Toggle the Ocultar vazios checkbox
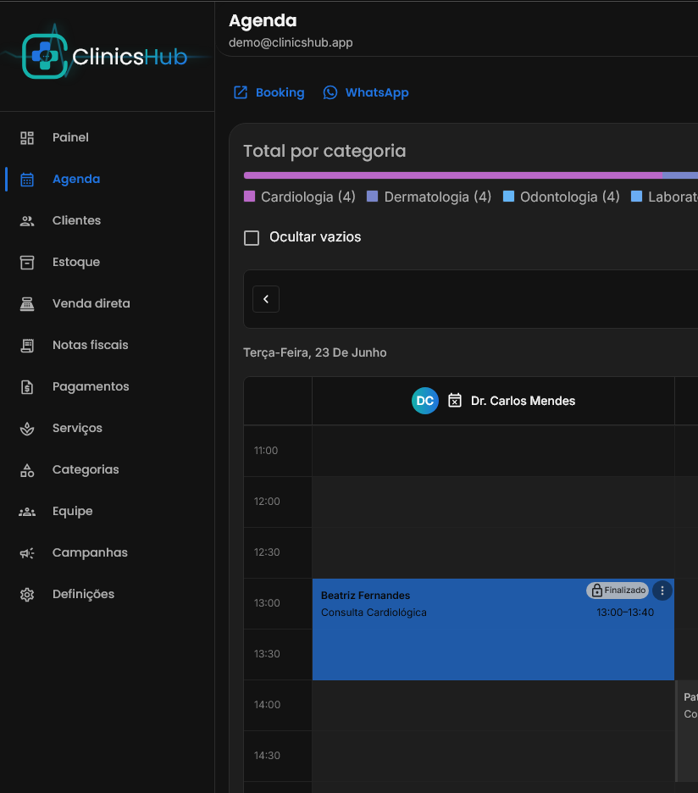The height and width of the screenshot is (793, 698). pos(252,238)
